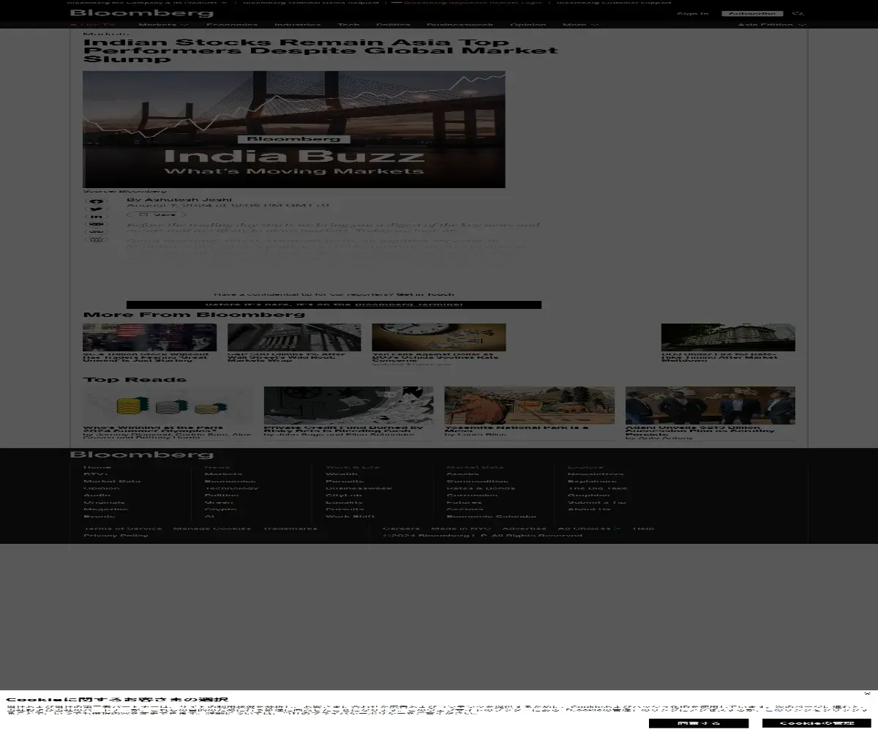The width and height of the screenshot is (878, 732).
Task: Open the Asia Edition selector
Action: pyautogui.click(x=772, y=25)
